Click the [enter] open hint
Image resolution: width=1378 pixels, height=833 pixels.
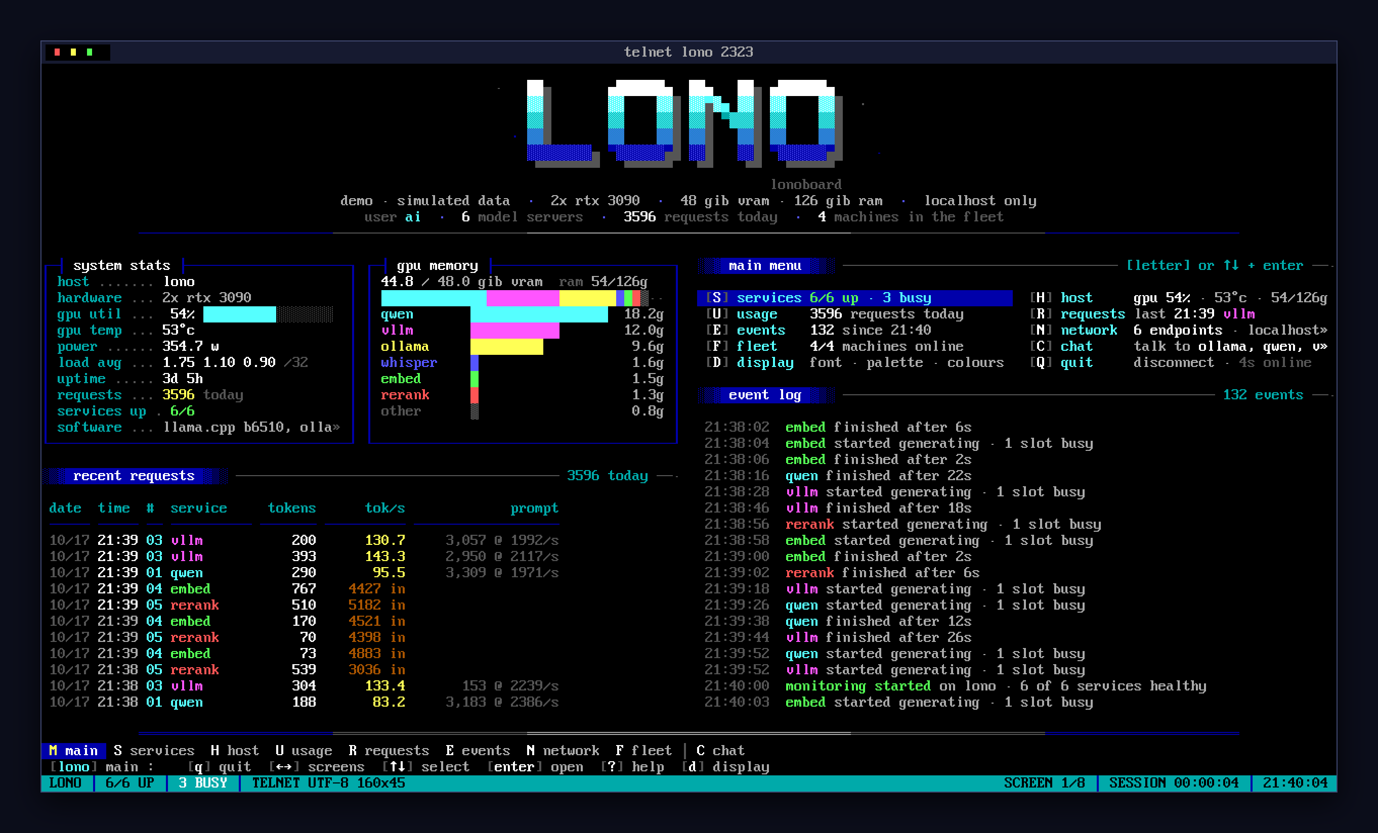(x=535, y=766)
